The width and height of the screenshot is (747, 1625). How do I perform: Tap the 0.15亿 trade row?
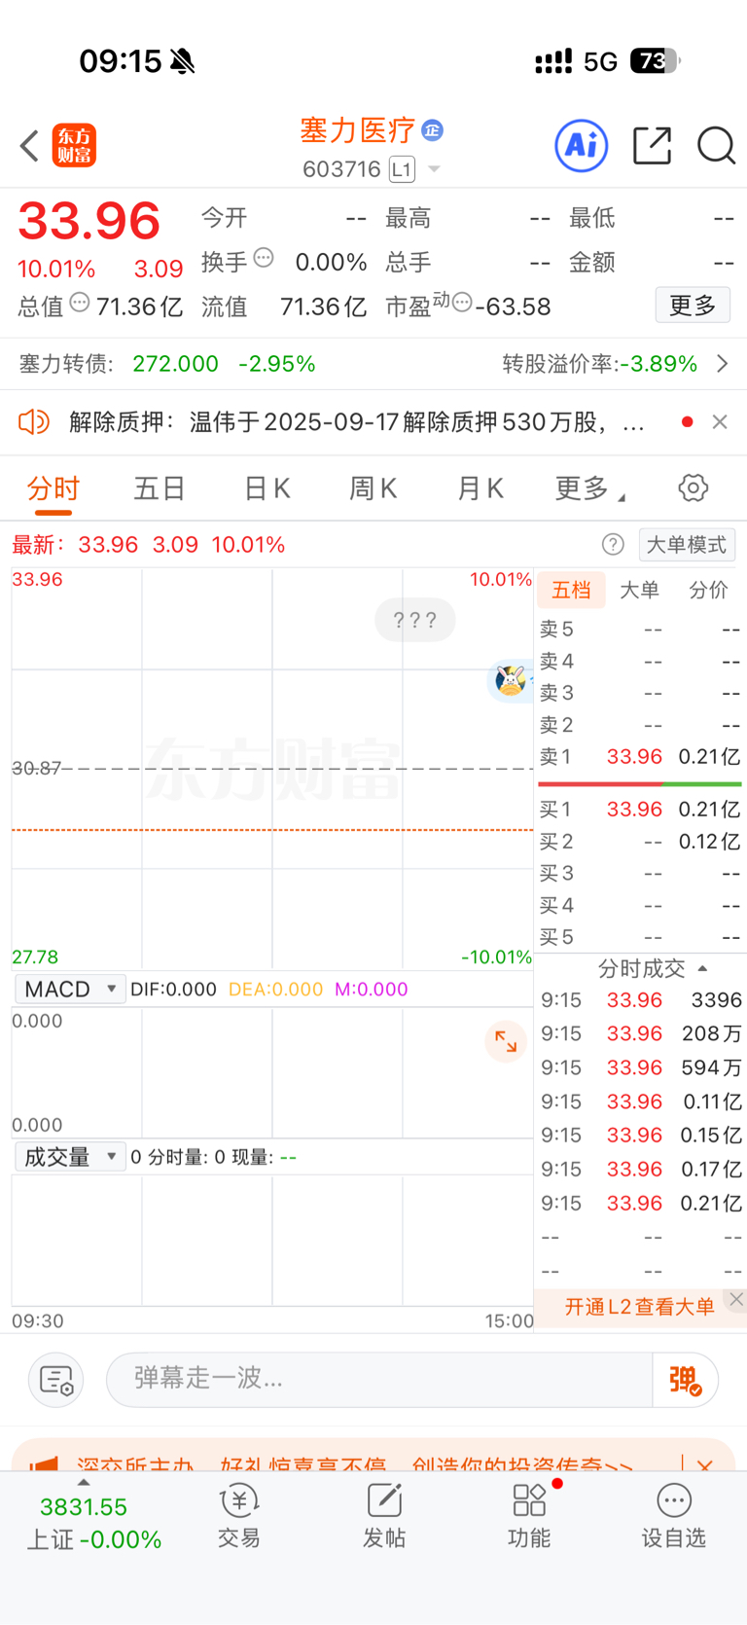641,1135
